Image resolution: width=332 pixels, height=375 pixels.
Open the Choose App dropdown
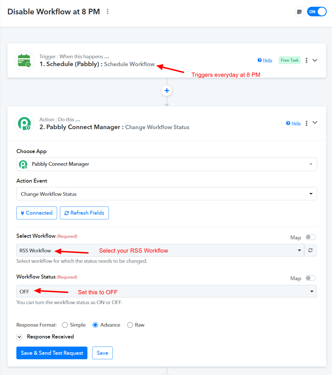pos(167,164)
